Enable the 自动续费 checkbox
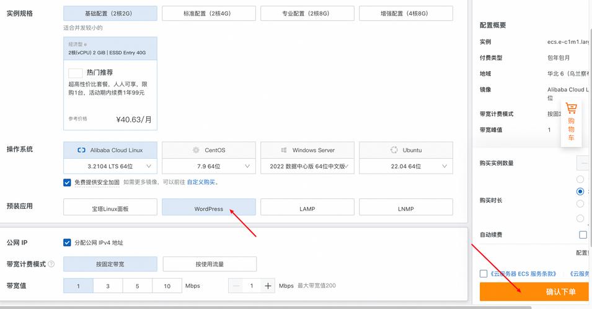 (x=583, y=235)
